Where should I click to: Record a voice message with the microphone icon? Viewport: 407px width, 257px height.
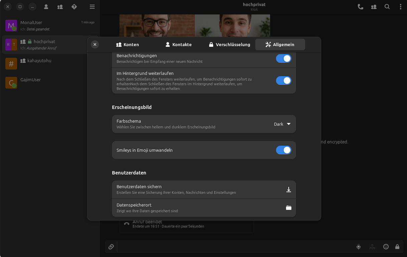(358, 247)
